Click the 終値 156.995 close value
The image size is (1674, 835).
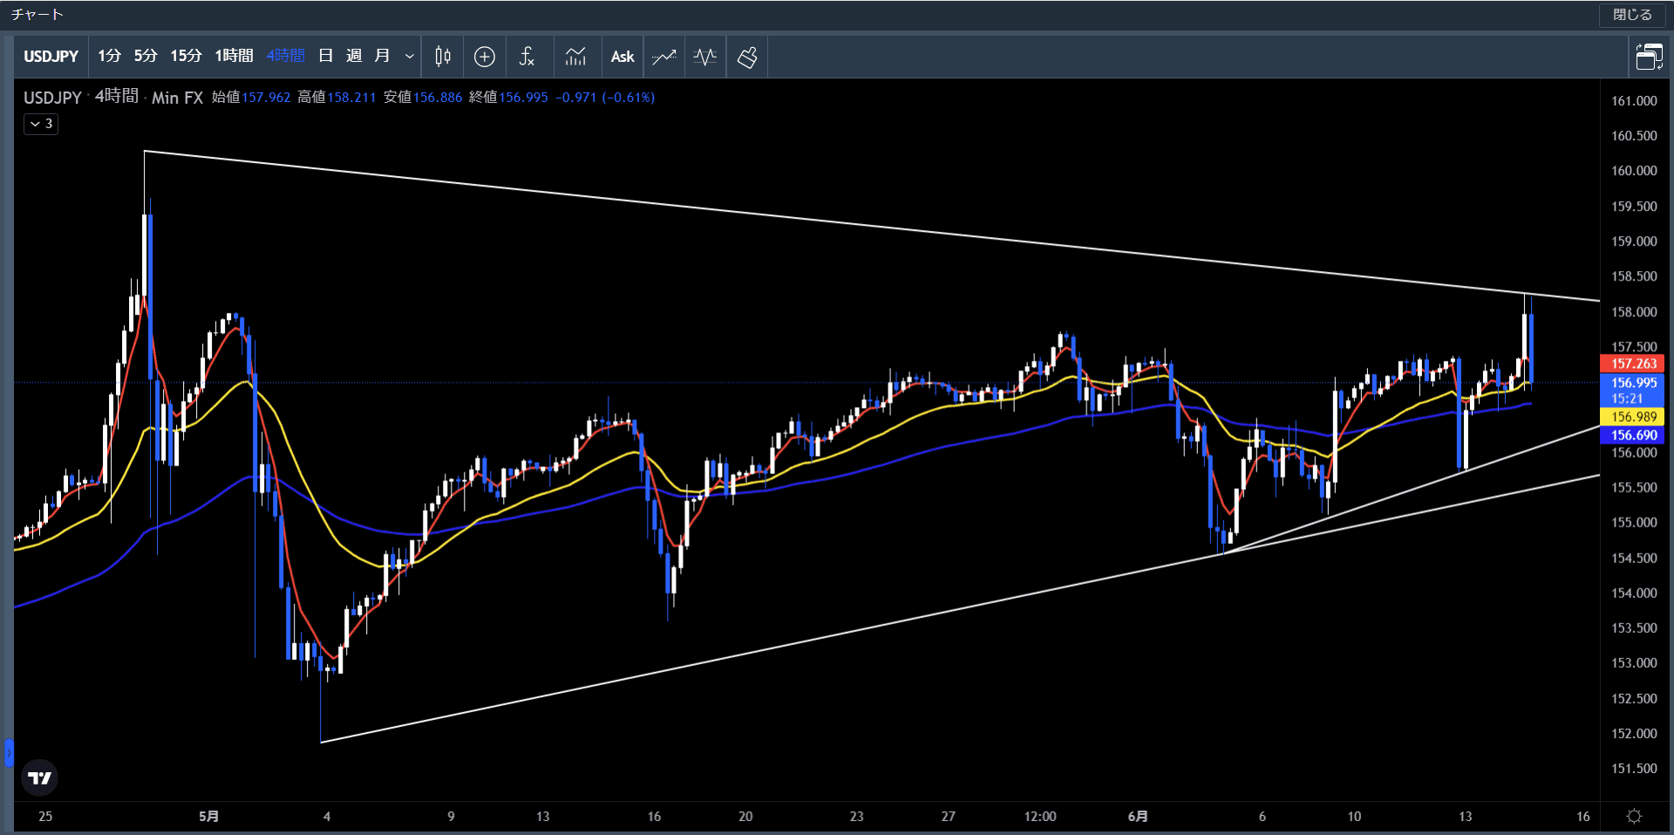coord(508,98)
